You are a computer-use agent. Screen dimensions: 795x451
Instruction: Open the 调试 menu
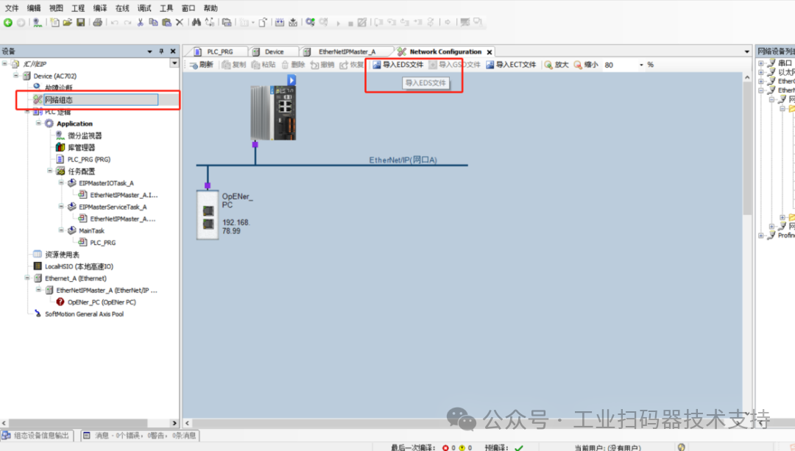pos(144,8)
